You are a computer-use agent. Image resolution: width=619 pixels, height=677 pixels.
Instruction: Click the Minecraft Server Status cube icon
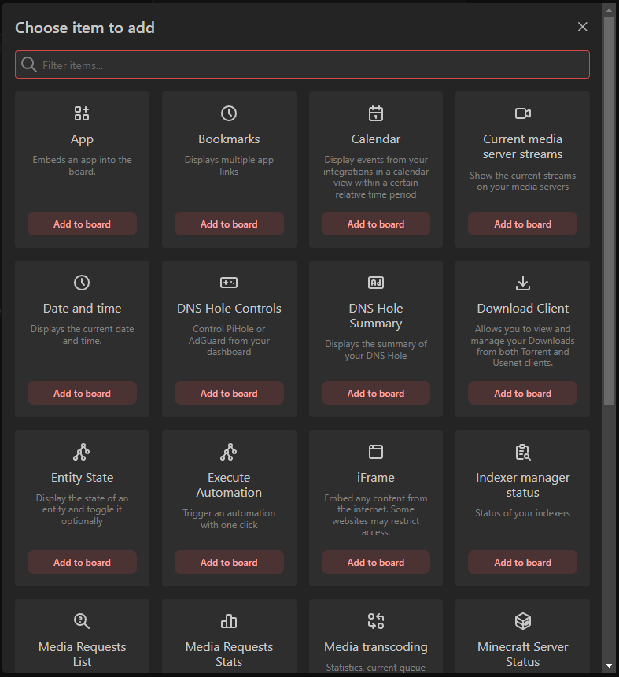(x=522, y=621)
